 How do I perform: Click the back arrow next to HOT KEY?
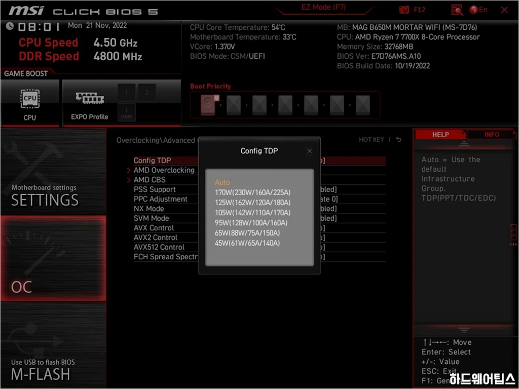tap(398, 140)
